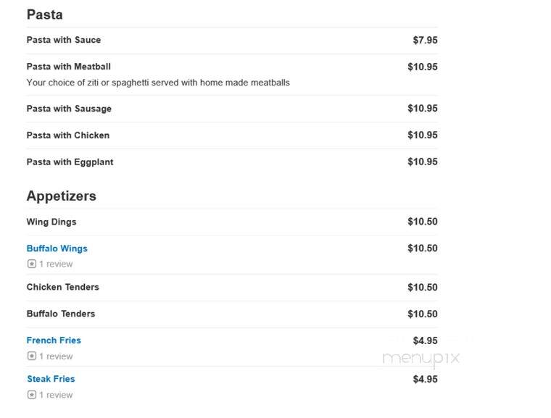View the 1 review text under French Fries
The image size is (551, 418).
point(56,356)
